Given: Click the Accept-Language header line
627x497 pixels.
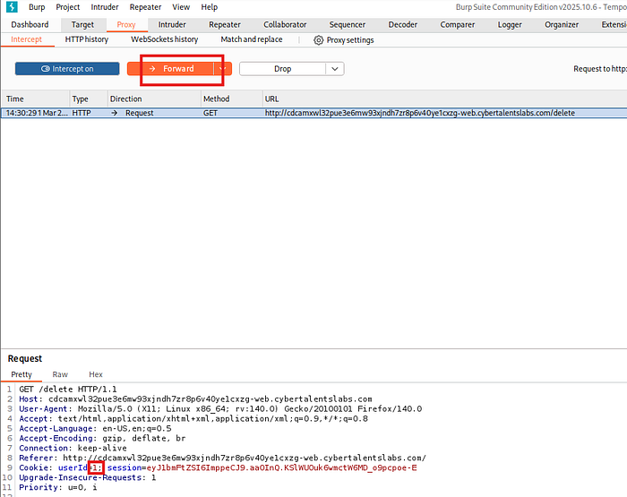Looking at the screenshot, I should point(95,428).
